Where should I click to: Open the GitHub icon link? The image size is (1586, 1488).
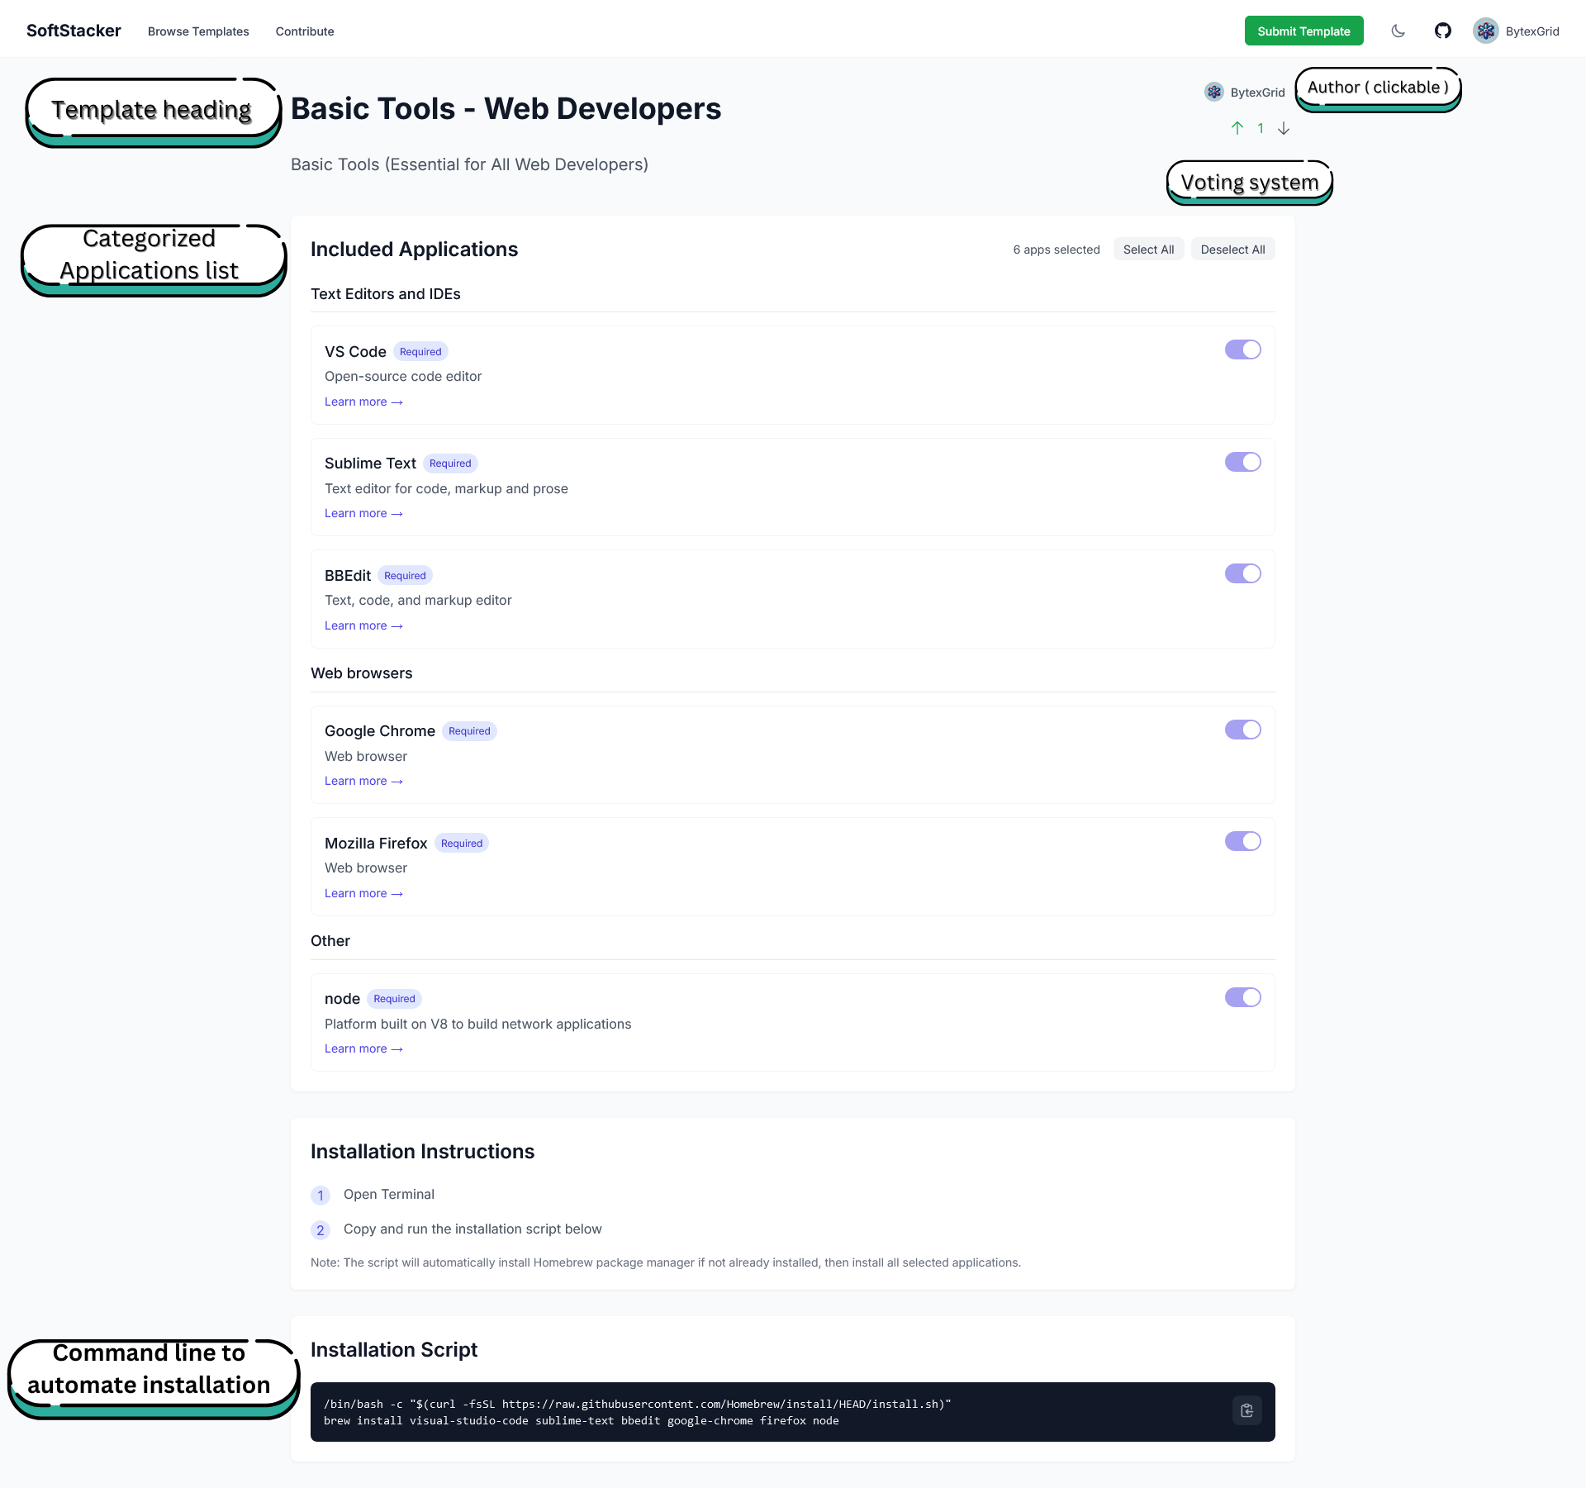[1443, 31]
